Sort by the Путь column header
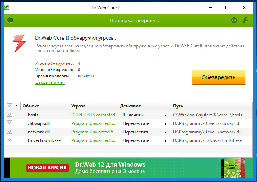257x182 pixels. click(208, 106)
